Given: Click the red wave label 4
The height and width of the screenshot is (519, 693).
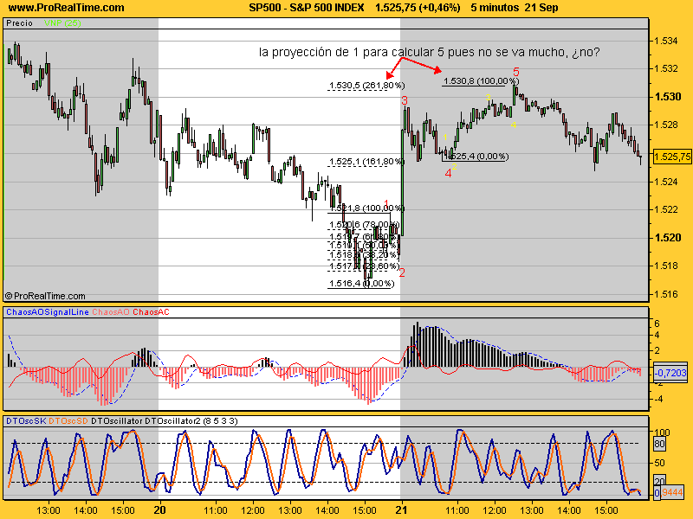Looking at the screenshot, I should pos(448,174).
